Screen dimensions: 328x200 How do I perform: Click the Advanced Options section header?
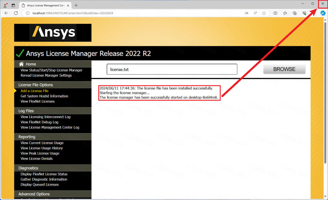click(x=53, y=194)
